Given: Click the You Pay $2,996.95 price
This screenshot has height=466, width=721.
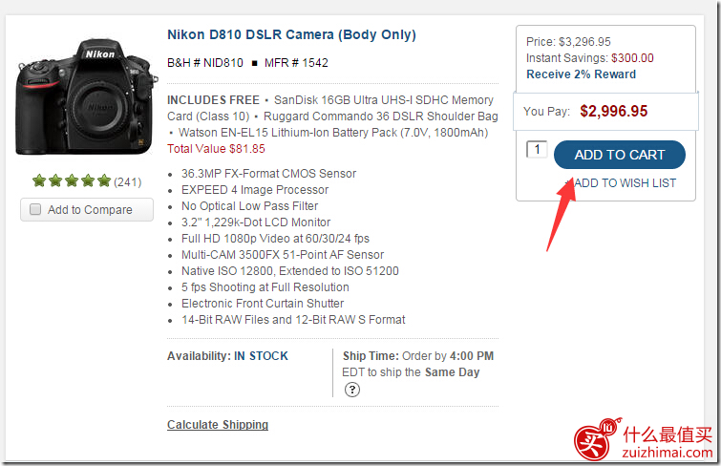Looking at the screenshot, I should pos(613,112).
